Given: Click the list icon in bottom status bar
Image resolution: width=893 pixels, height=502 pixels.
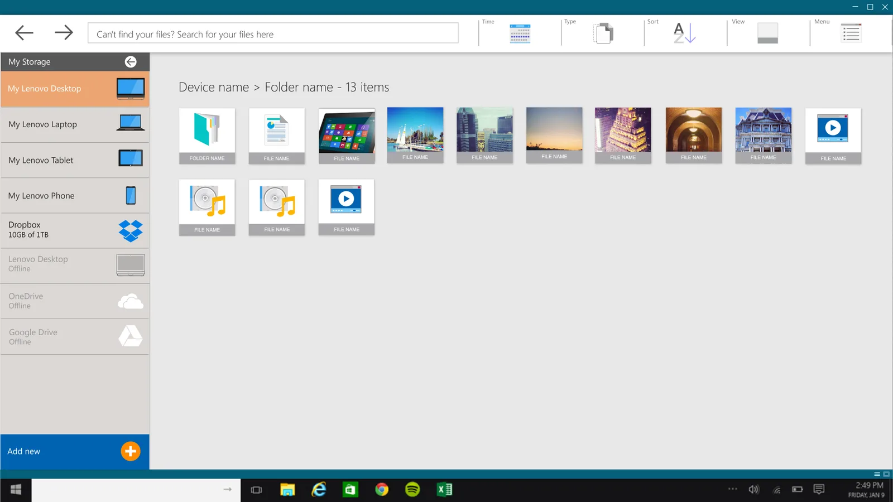Looking at the screenshot, I should 877,474.
